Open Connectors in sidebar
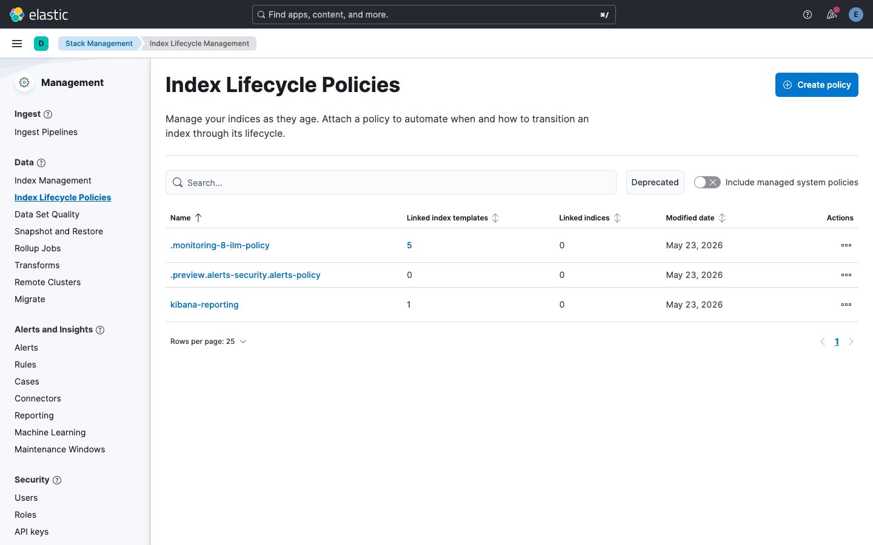873x545 pixels. (x=38, y=398)
